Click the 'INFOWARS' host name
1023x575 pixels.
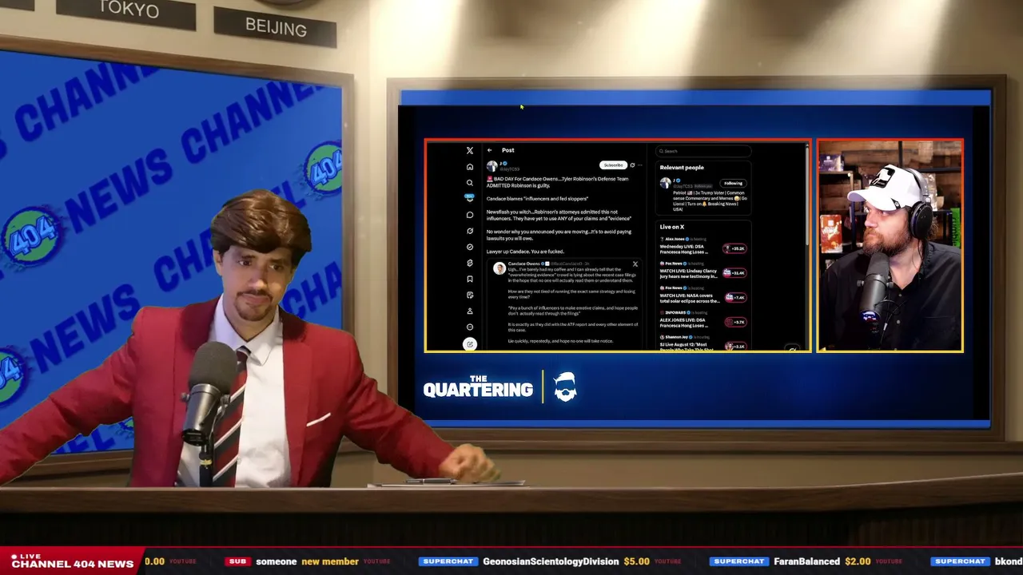tap(675, 312)
